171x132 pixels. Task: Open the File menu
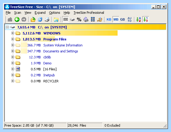pyautogui.click(x=8, y=13)
